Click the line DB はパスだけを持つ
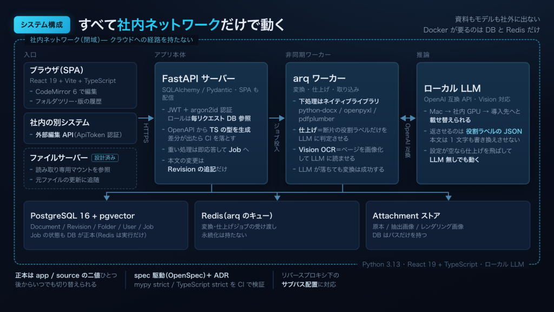This screenshot has height=312, width=554. pyautogui.click(x=400, y=235)
